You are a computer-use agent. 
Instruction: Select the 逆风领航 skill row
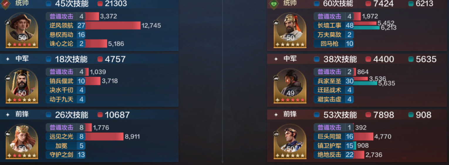tap(103, 26)
